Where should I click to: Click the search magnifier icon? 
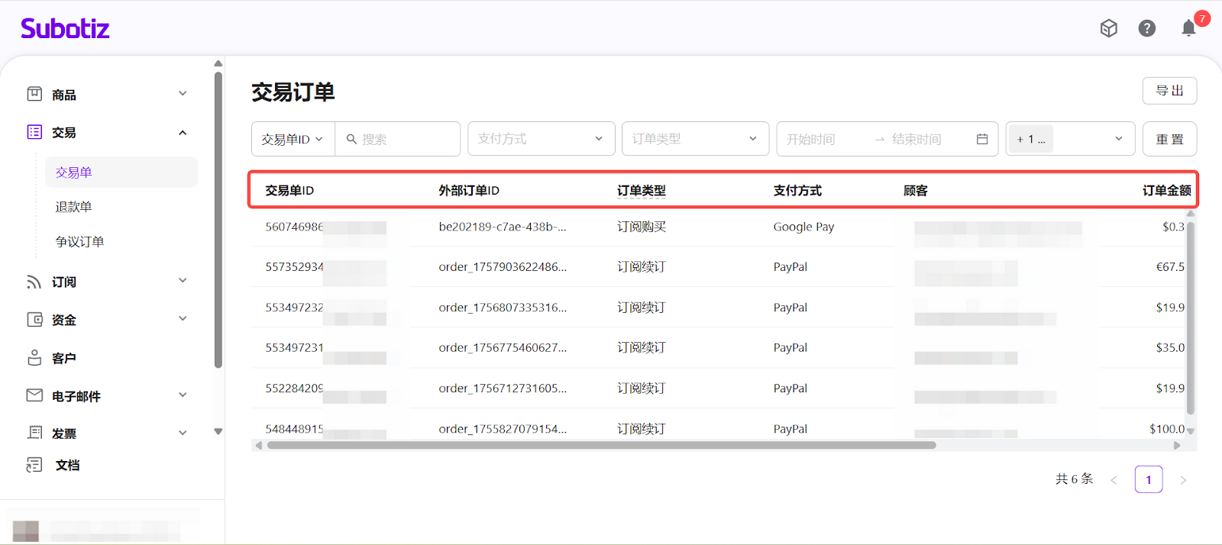pos(351,139)
